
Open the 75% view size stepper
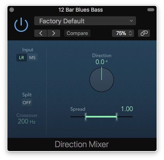coord(123,33)
